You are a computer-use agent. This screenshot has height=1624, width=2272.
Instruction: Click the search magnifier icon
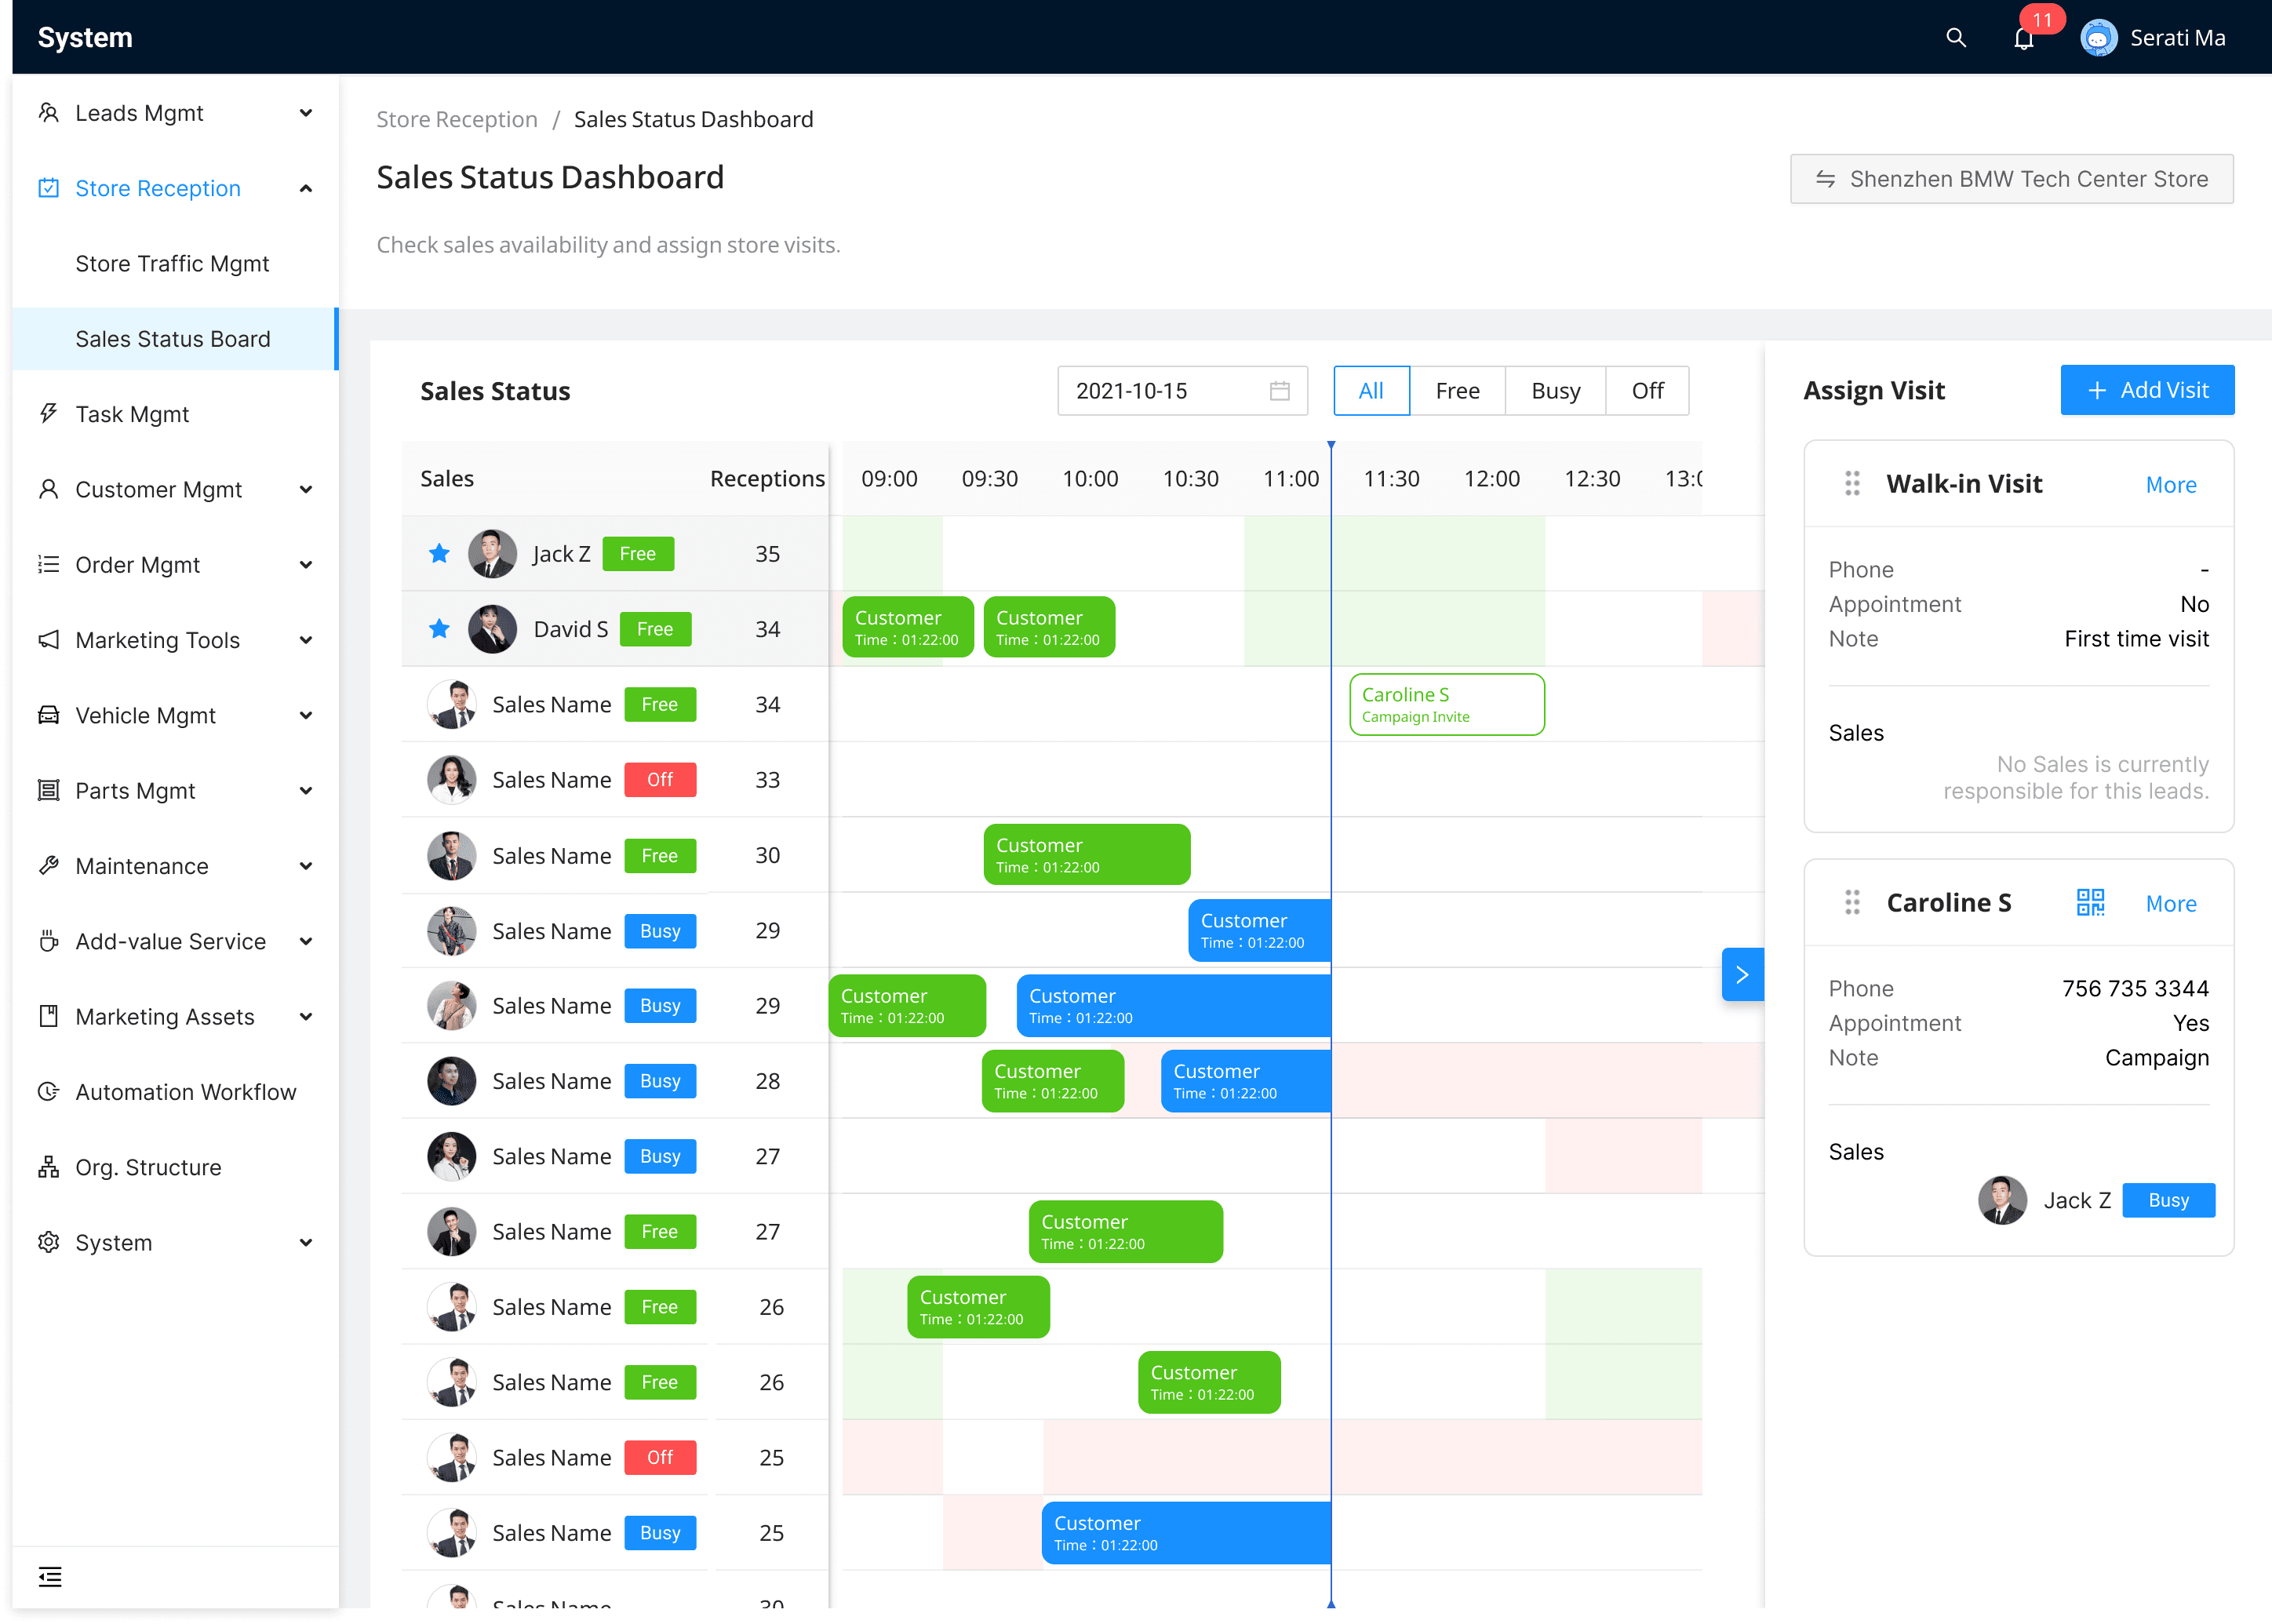[x=1955, y=38]
